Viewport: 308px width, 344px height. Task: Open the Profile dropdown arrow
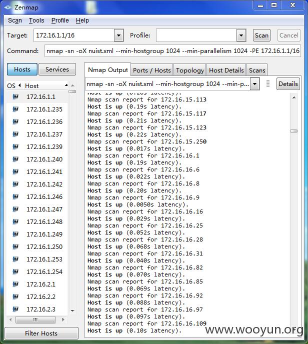241,35
